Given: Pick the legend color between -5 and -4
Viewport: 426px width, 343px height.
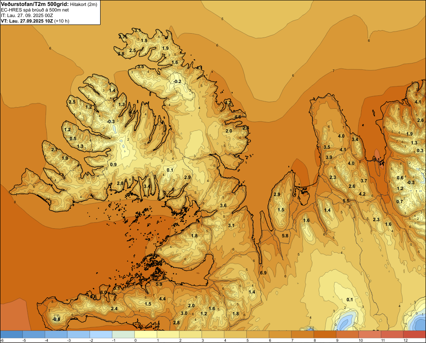Looking at the screenshot, I should click(x=34, y=334).
